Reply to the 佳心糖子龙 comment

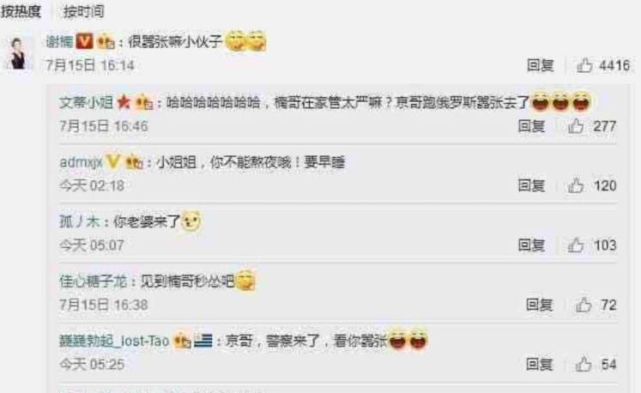pos(539,305)
